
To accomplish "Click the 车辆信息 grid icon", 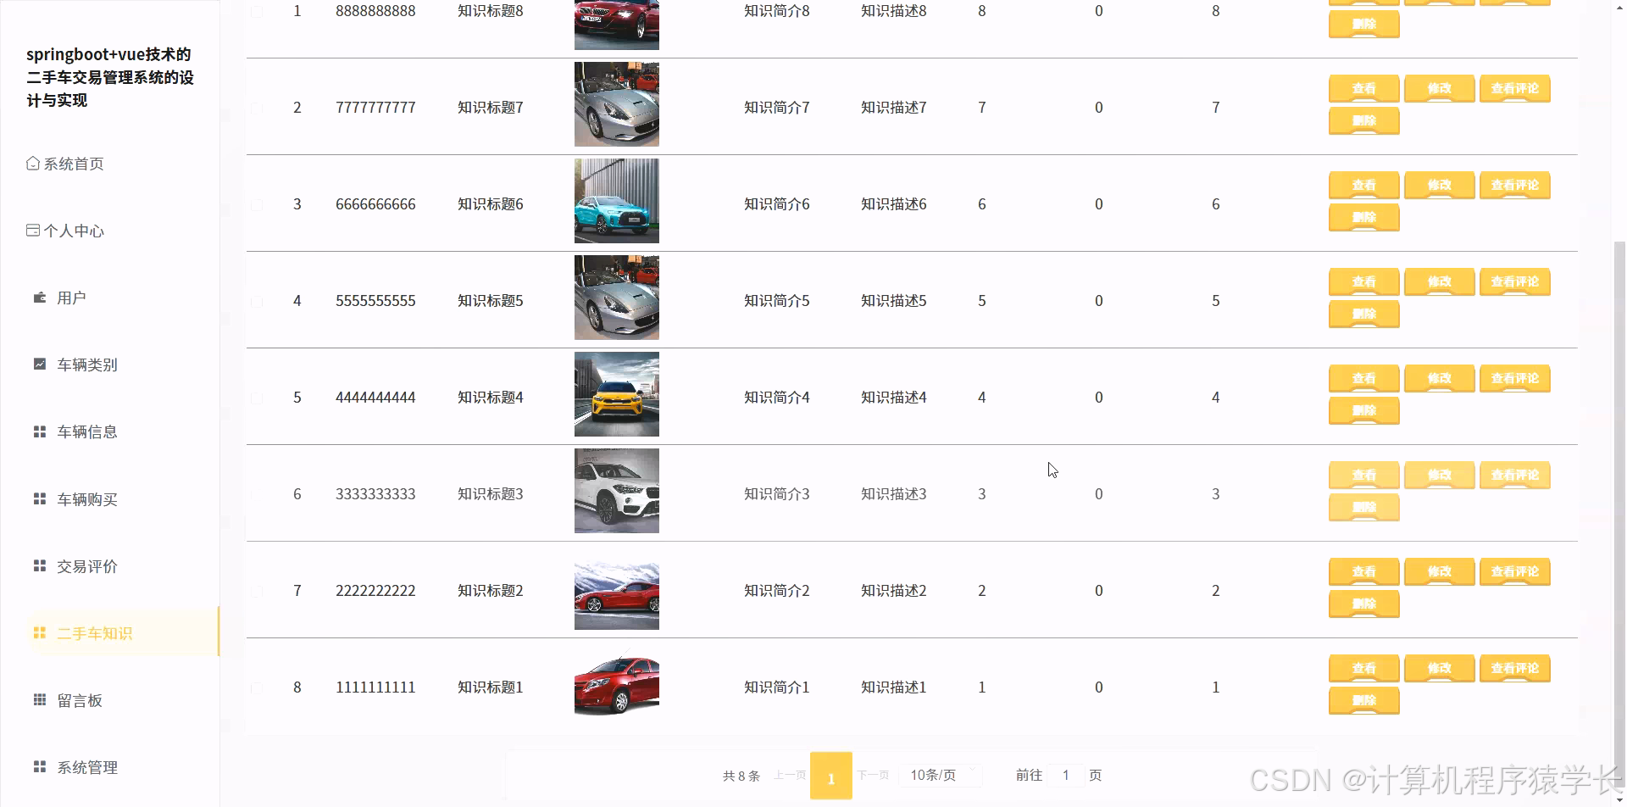I will pos(39,431).
